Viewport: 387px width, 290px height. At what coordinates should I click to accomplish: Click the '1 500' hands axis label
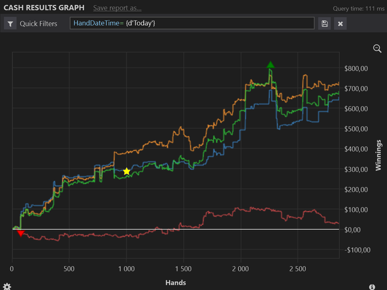184,269
